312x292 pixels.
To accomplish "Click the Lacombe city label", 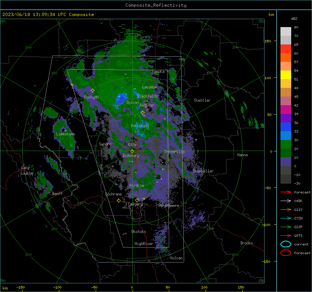I will [149, 87].
